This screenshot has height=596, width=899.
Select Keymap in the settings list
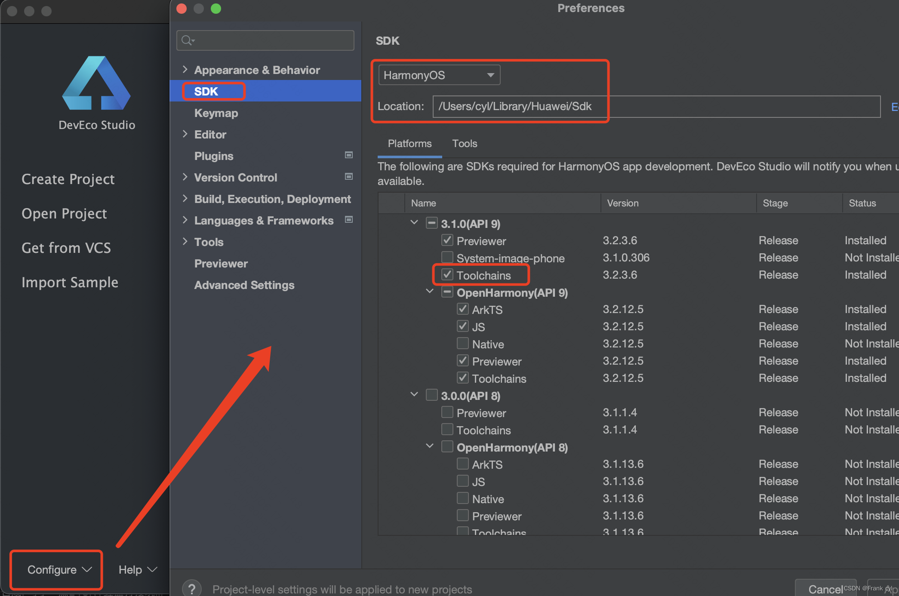(x=216, y=113)
